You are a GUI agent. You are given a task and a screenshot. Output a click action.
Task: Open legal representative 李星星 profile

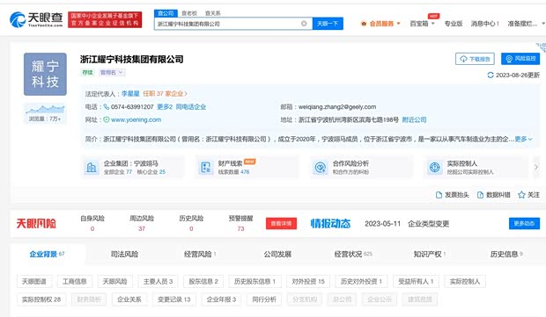point(130,94)
